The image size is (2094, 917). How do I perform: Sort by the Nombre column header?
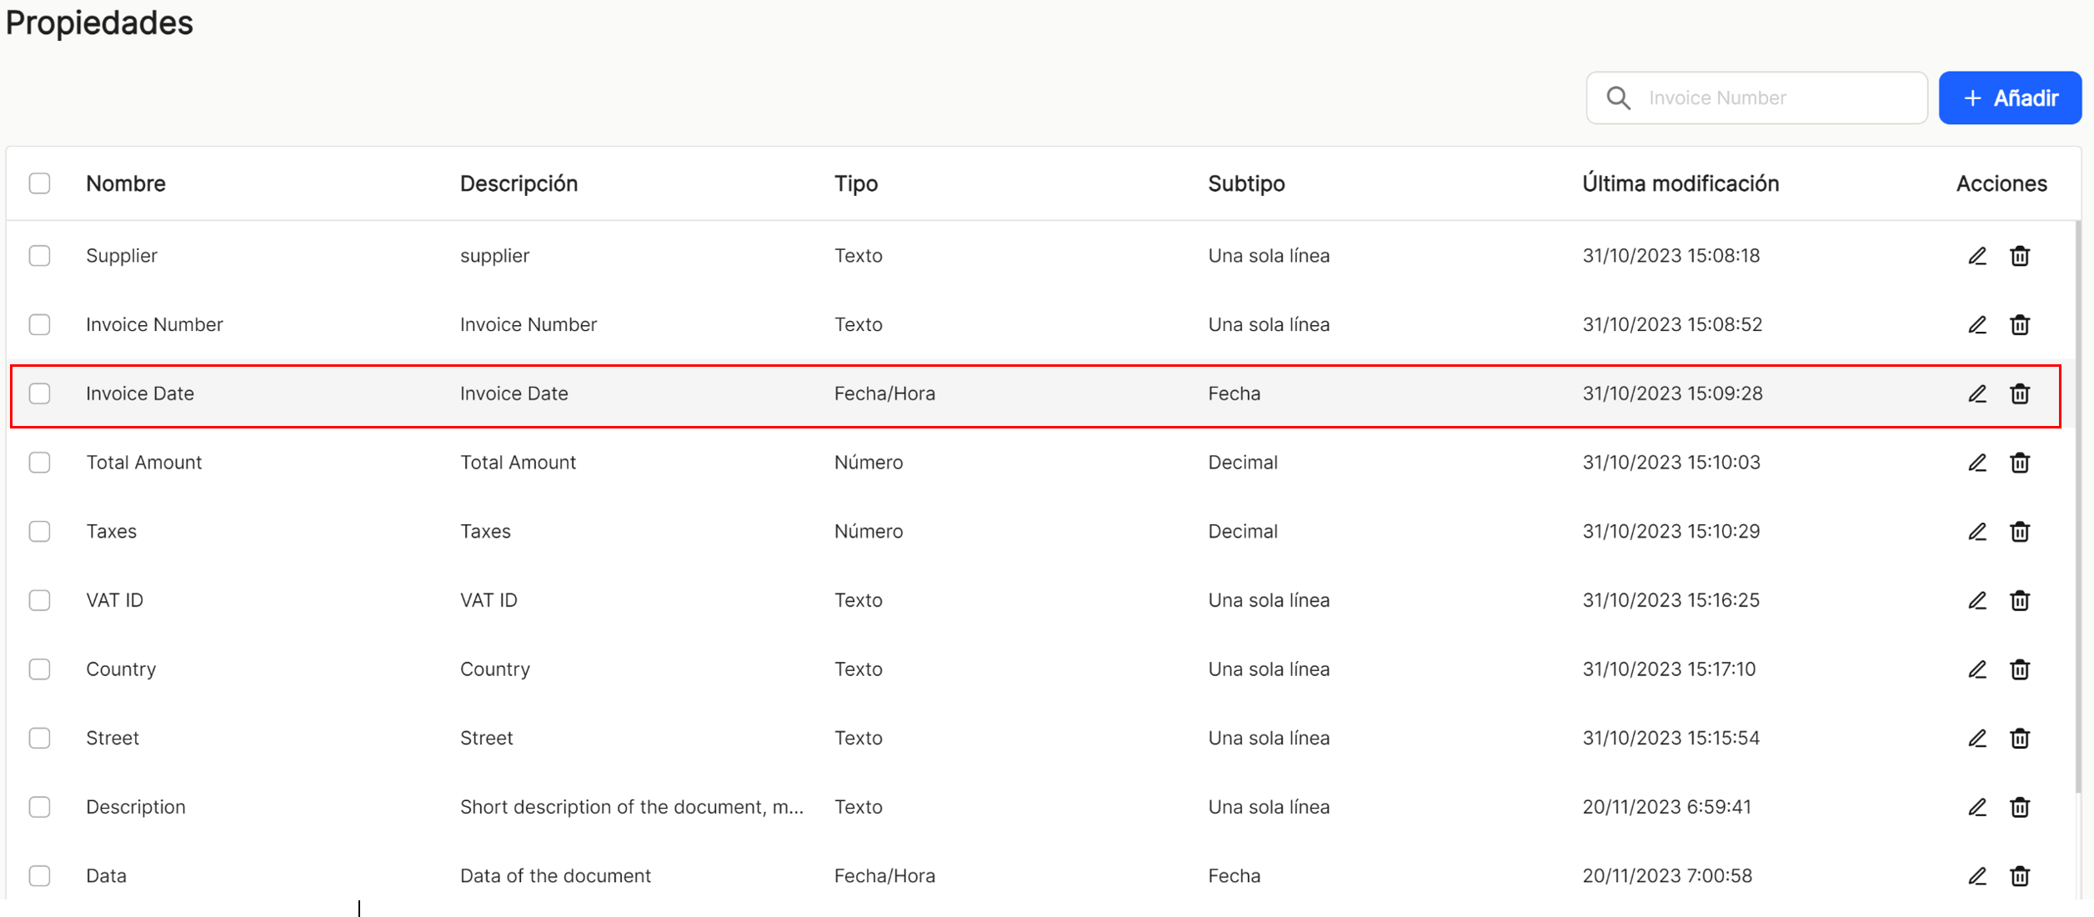click(x=126, y=183)
